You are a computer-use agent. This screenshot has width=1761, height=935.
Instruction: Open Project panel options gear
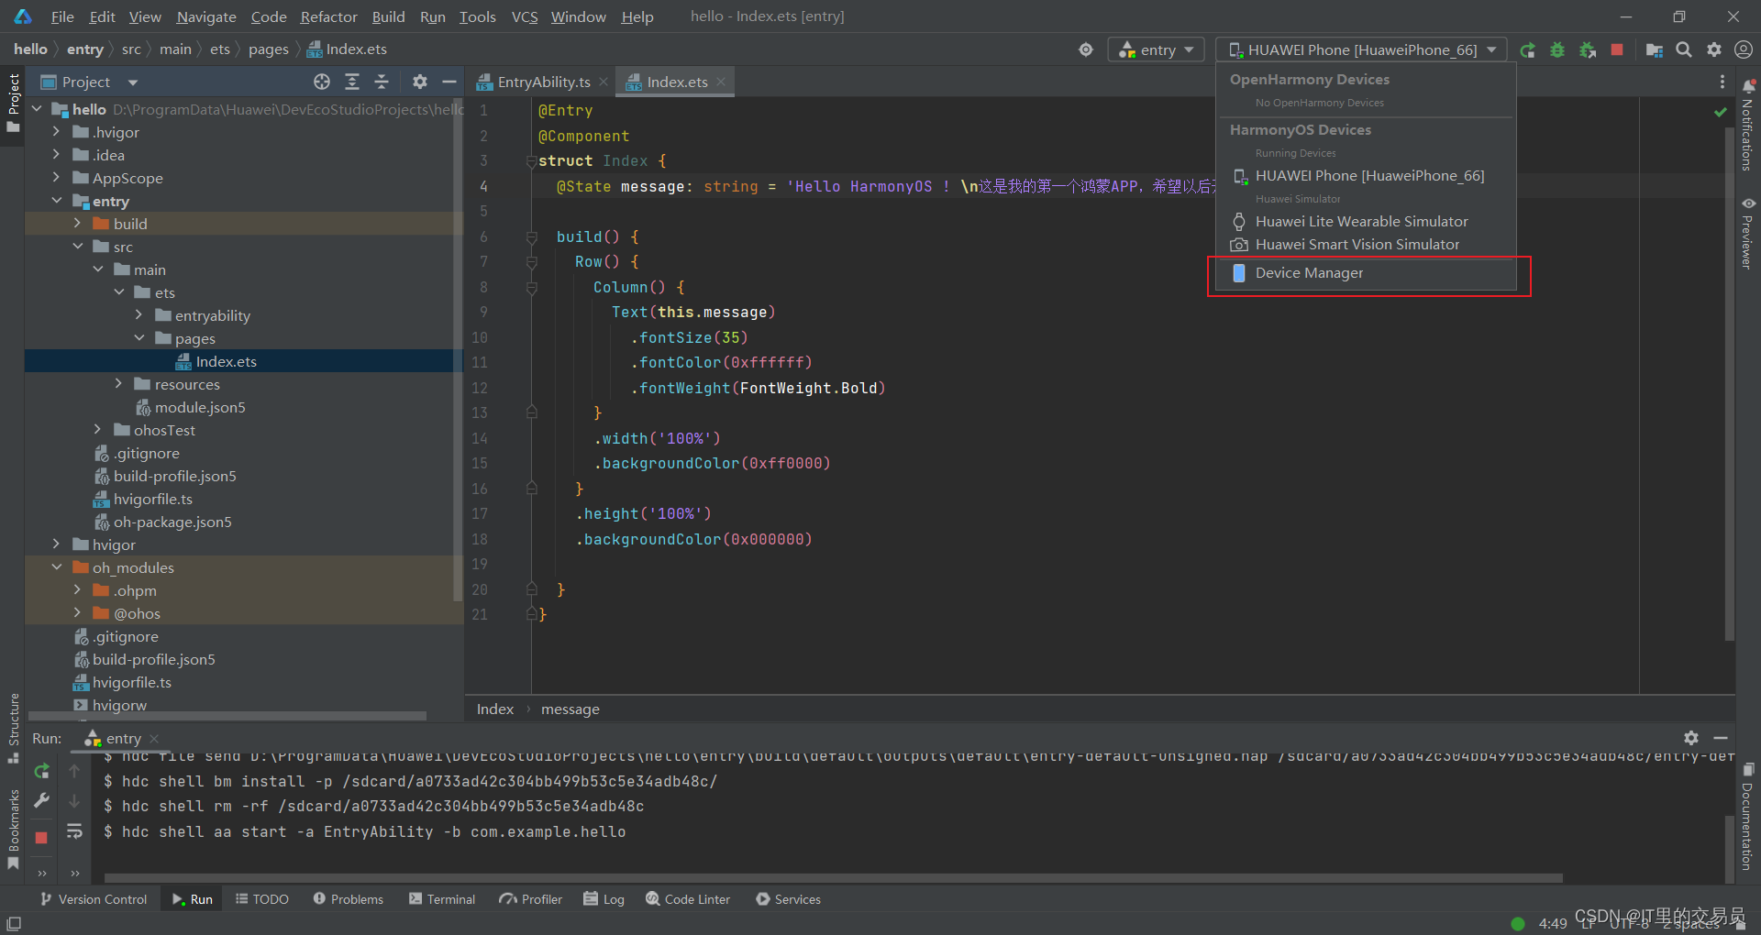(x=420, y=82)
